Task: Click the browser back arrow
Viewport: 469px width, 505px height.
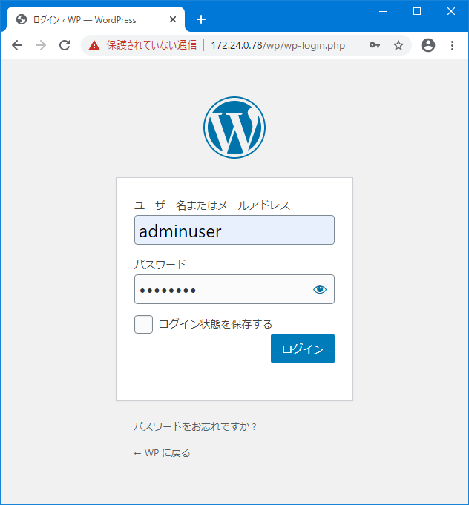Action: [17, 45]
